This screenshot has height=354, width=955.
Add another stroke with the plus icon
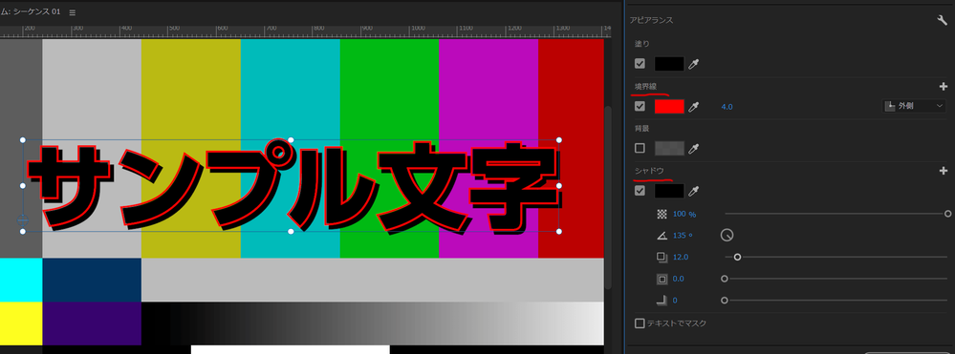click(944, 87)
